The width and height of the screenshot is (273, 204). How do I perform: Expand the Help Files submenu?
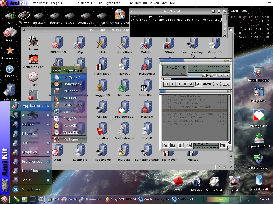[x=48, y=171]
